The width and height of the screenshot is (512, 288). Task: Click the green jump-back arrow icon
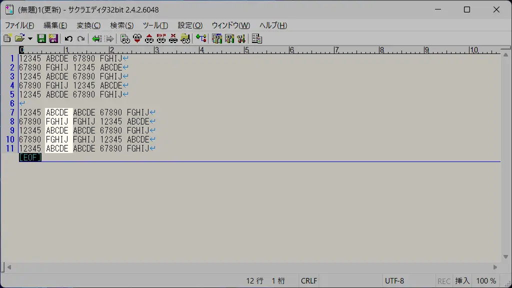(x=96, y=38)
